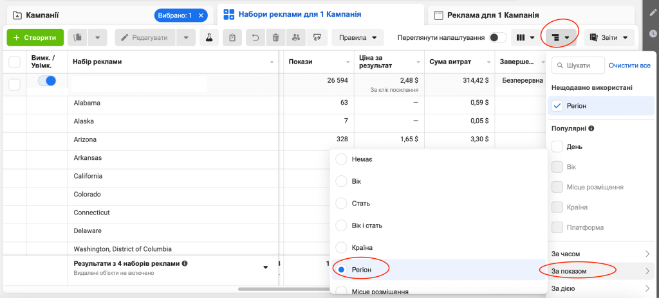The height and width of the screenshot is (298, 659).
Task: Click the undo arrow icon
Action: coord(255,37)
